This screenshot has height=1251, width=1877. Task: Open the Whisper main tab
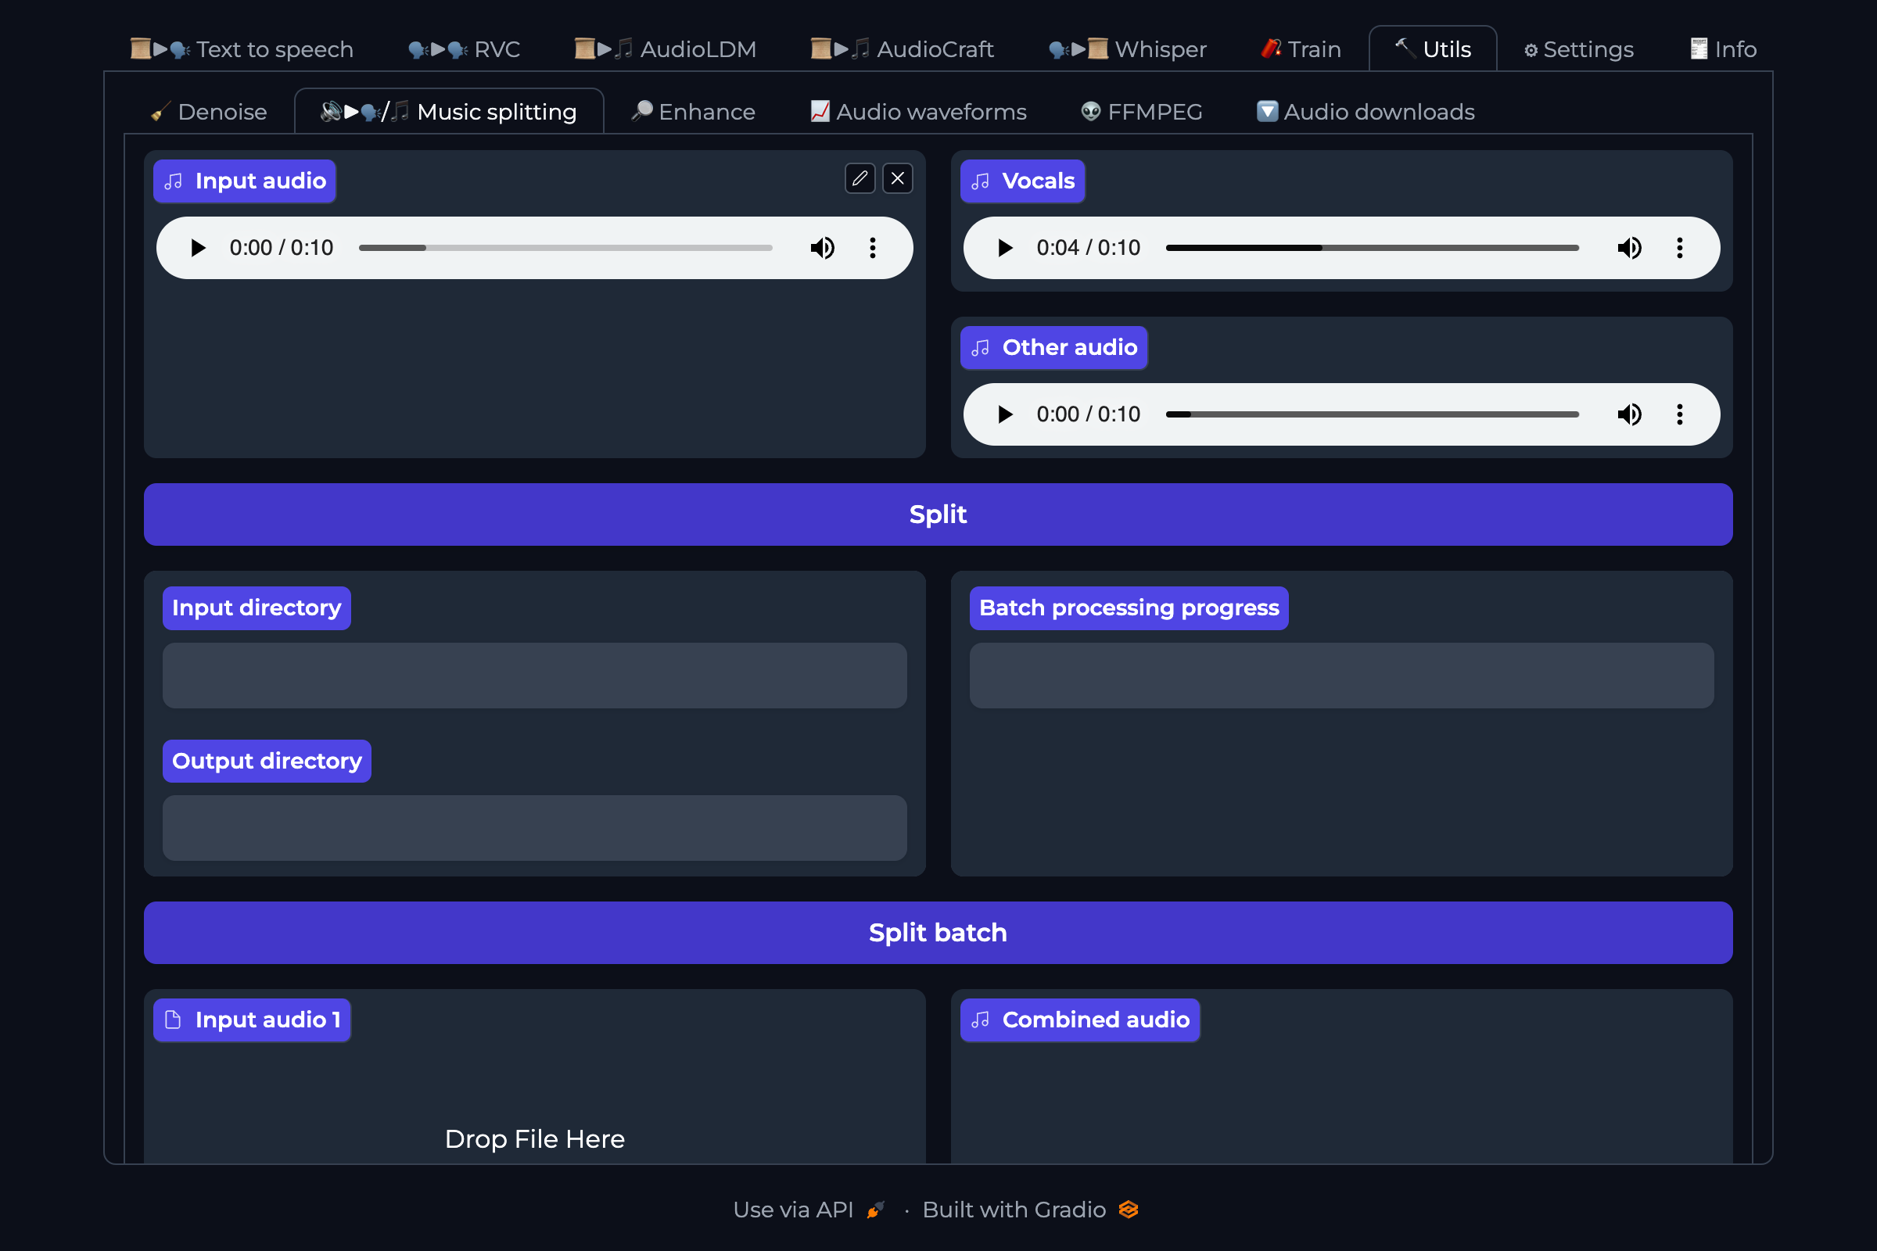click(1127, 49)
